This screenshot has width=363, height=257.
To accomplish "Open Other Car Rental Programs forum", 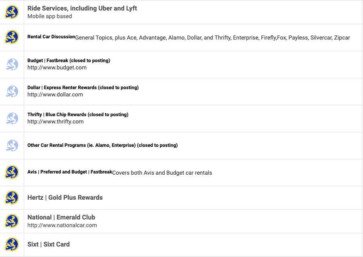I will coord(102,145).
